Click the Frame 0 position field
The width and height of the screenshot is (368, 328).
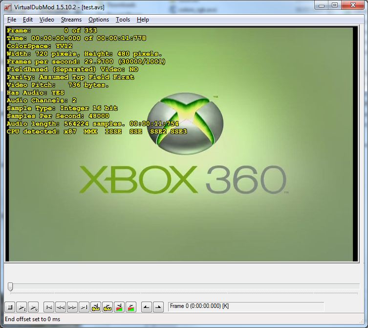pos(246,306)
